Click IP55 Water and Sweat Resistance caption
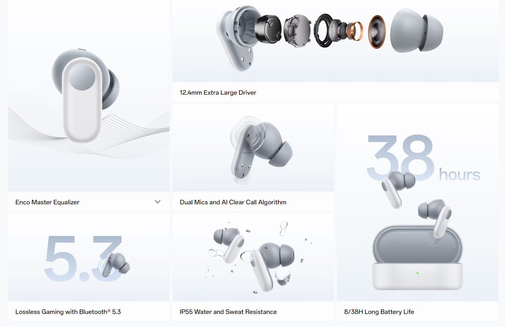 [x=228, y=312]
